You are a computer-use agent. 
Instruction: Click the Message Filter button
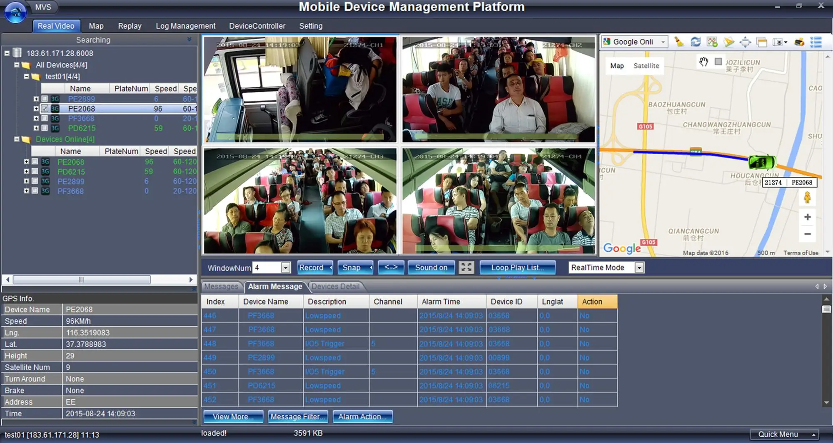pos(298,416)
